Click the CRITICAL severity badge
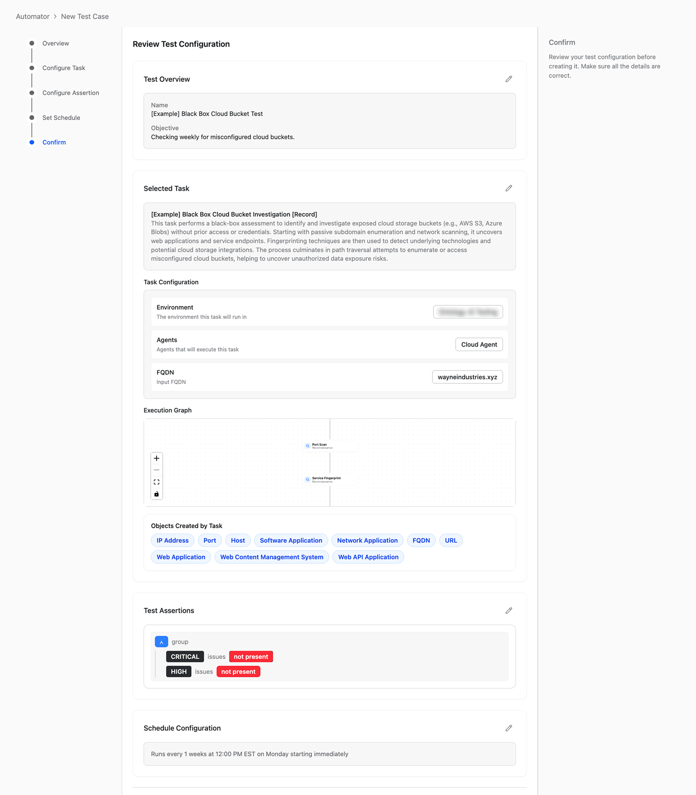This screenshot has height=795, width=696. click(185, 657)
